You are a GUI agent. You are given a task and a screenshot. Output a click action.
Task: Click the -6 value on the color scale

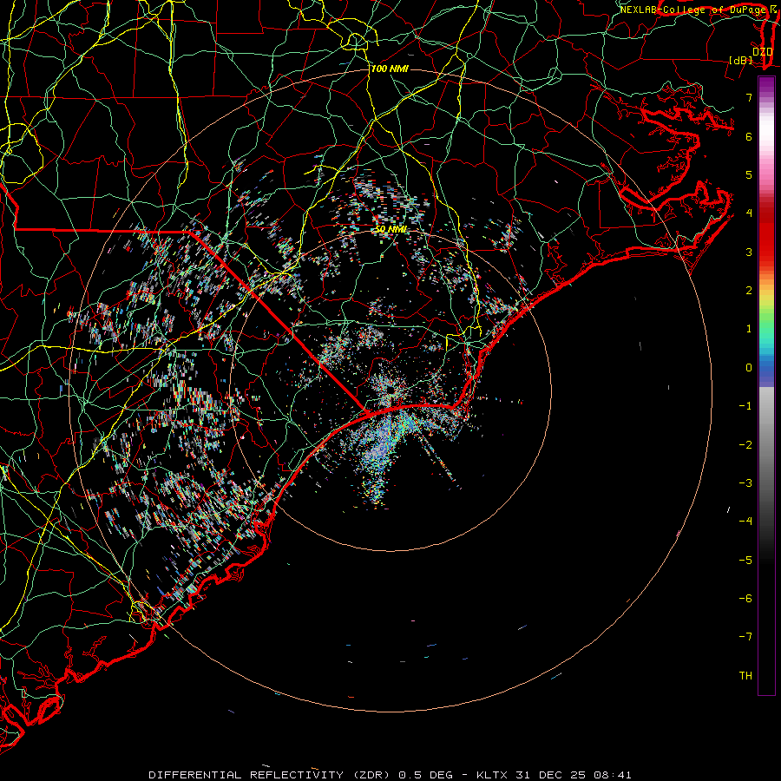(745, 599)
